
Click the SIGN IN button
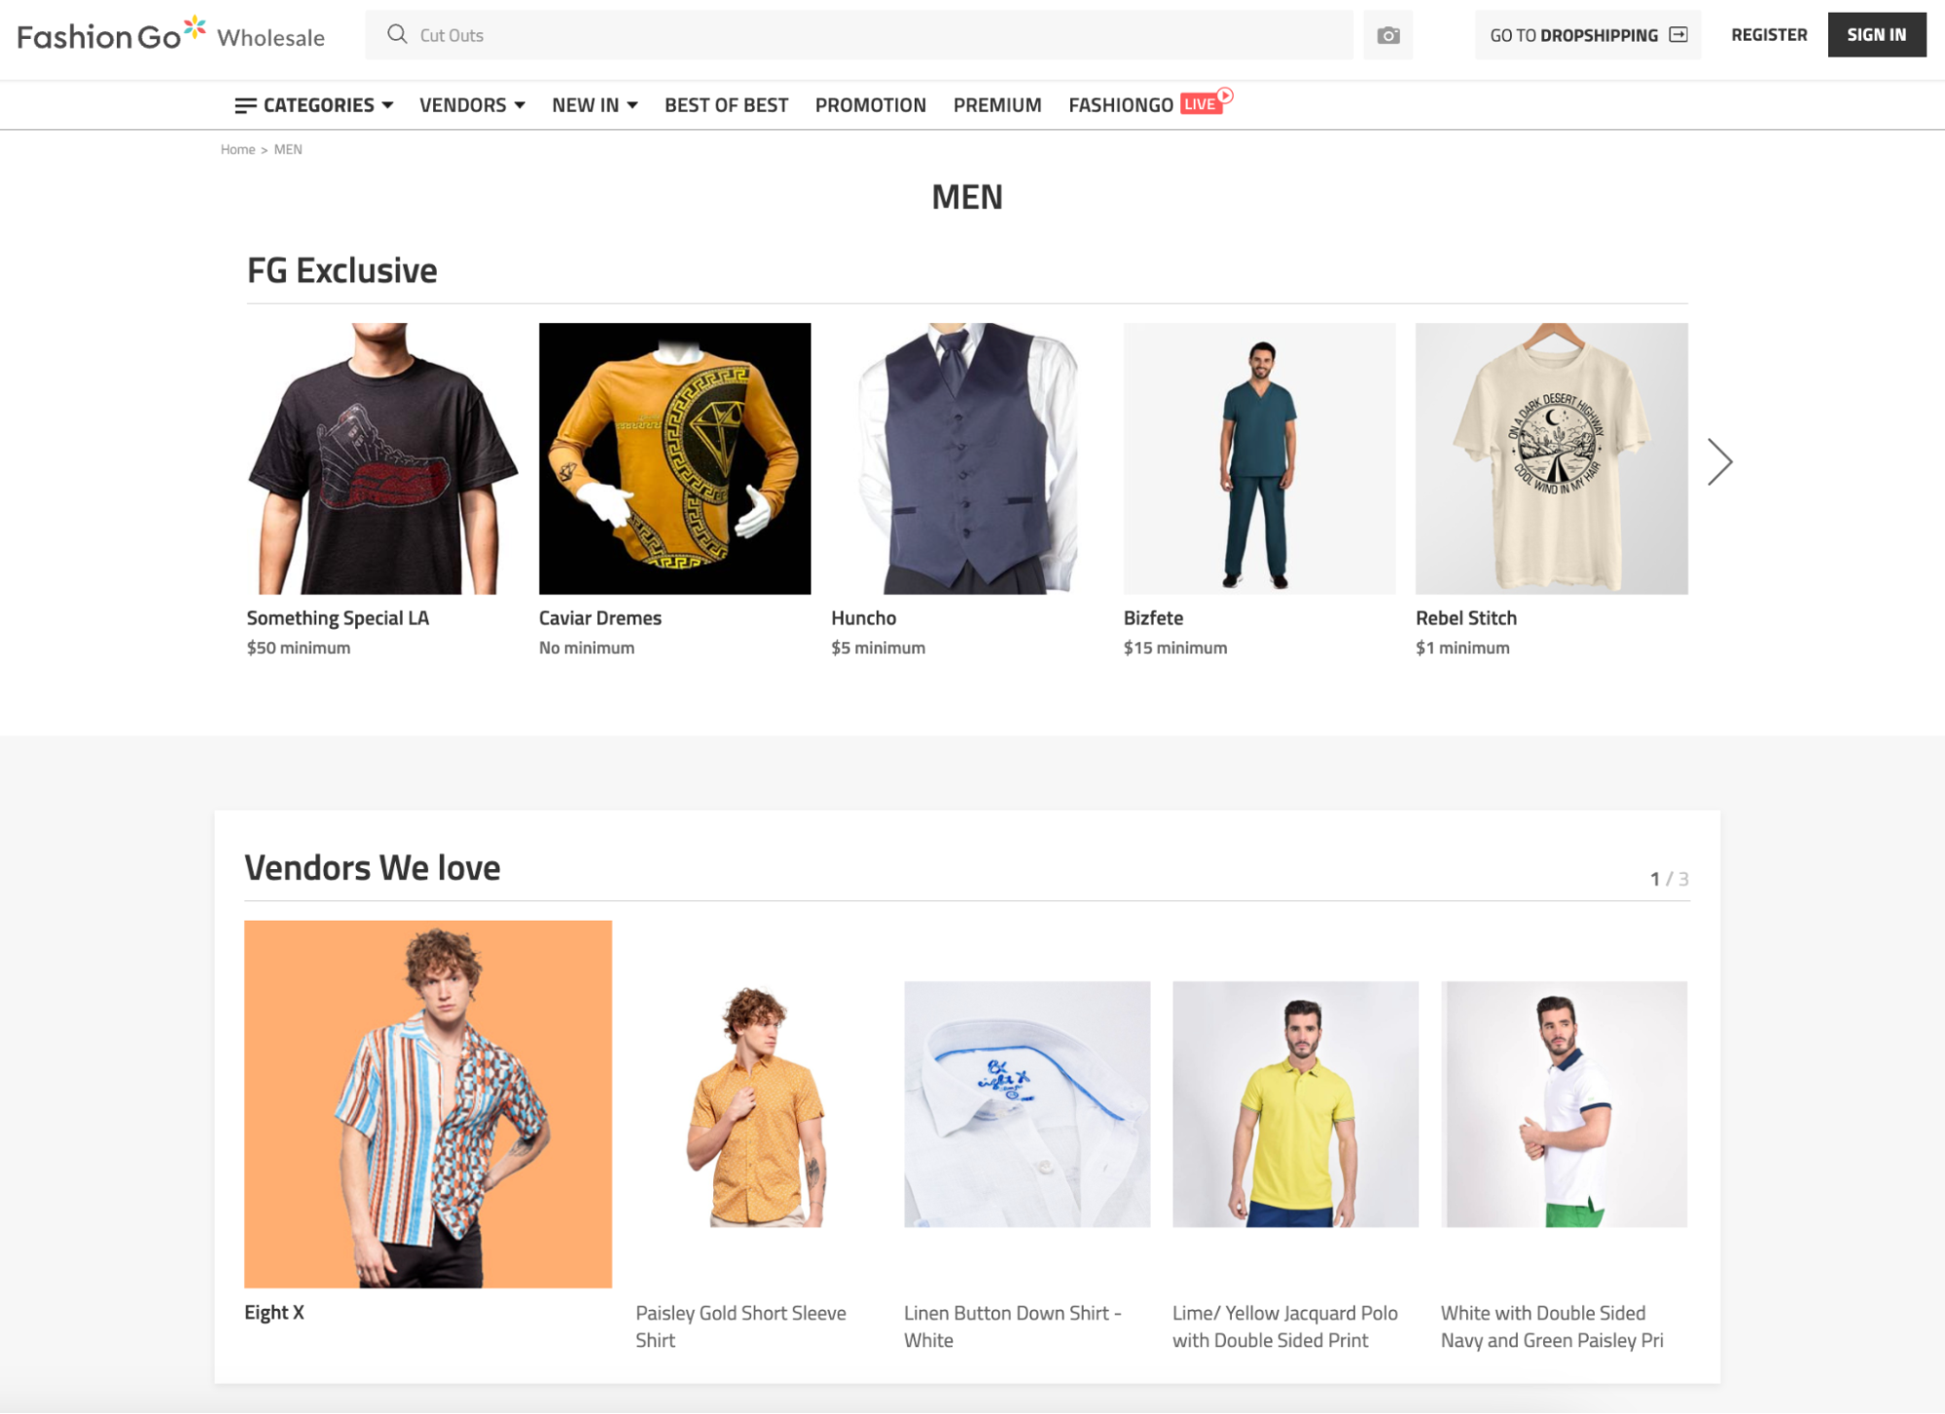(x=1879, y=35)
